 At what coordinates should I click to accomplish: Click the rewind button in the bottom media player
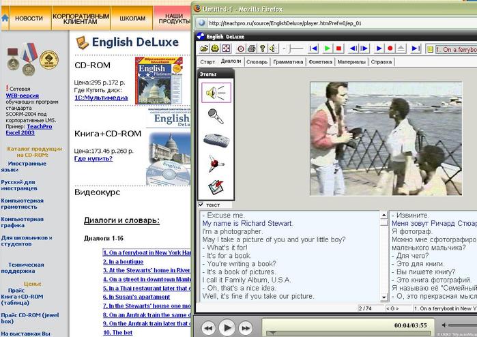[208, 328]
